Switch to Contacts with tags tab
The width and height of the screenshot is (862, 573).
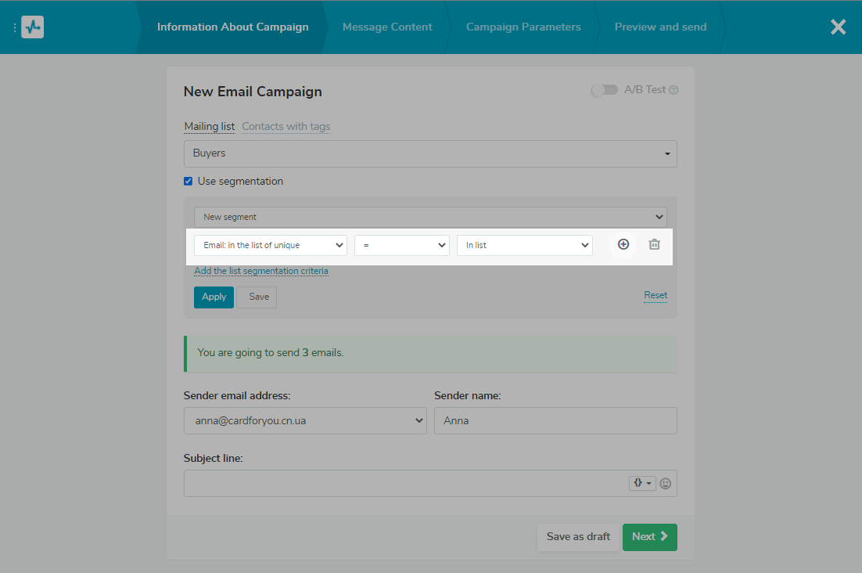tap(286, 126)
